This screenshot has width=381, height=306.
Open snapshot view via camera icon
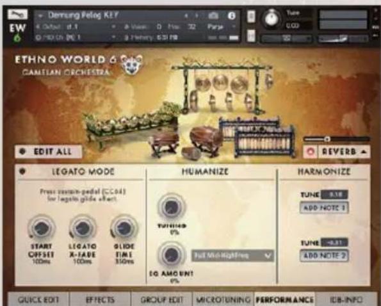tap(213, 16)
